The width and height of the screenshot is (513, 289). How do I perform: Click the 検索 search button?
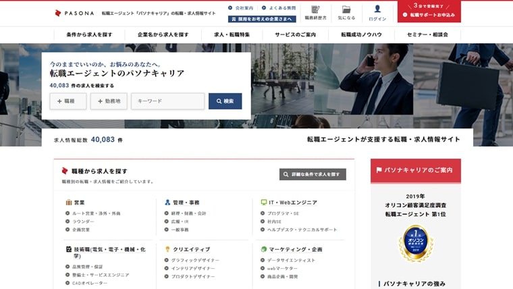click(225, 101)
